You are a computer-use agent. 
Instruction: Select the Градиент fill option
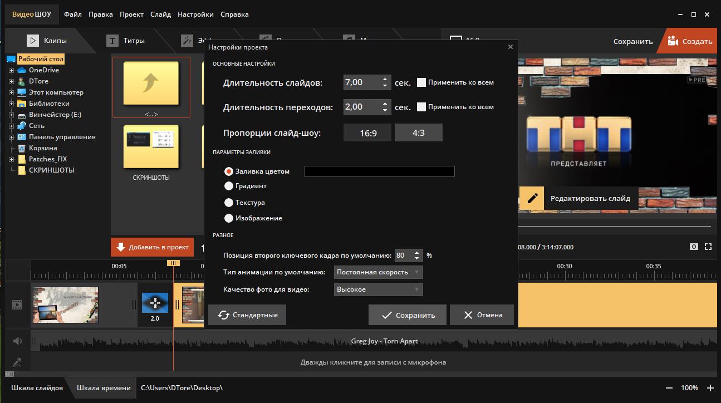[x=229, y=186]
